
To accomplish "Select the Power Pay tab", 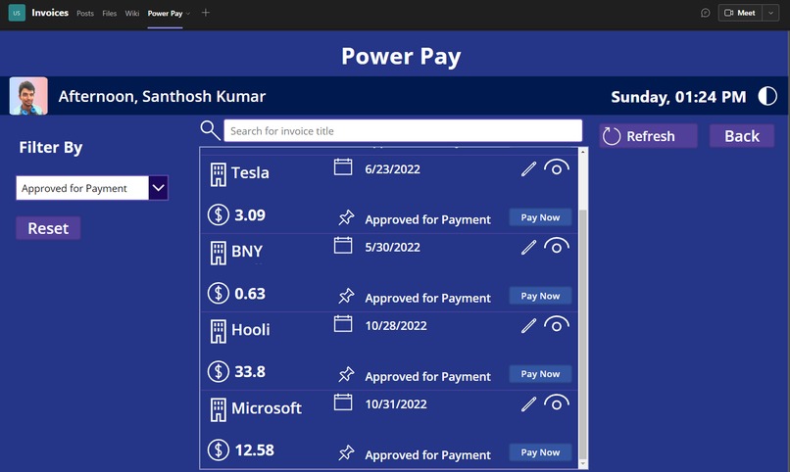I will 165,14.
